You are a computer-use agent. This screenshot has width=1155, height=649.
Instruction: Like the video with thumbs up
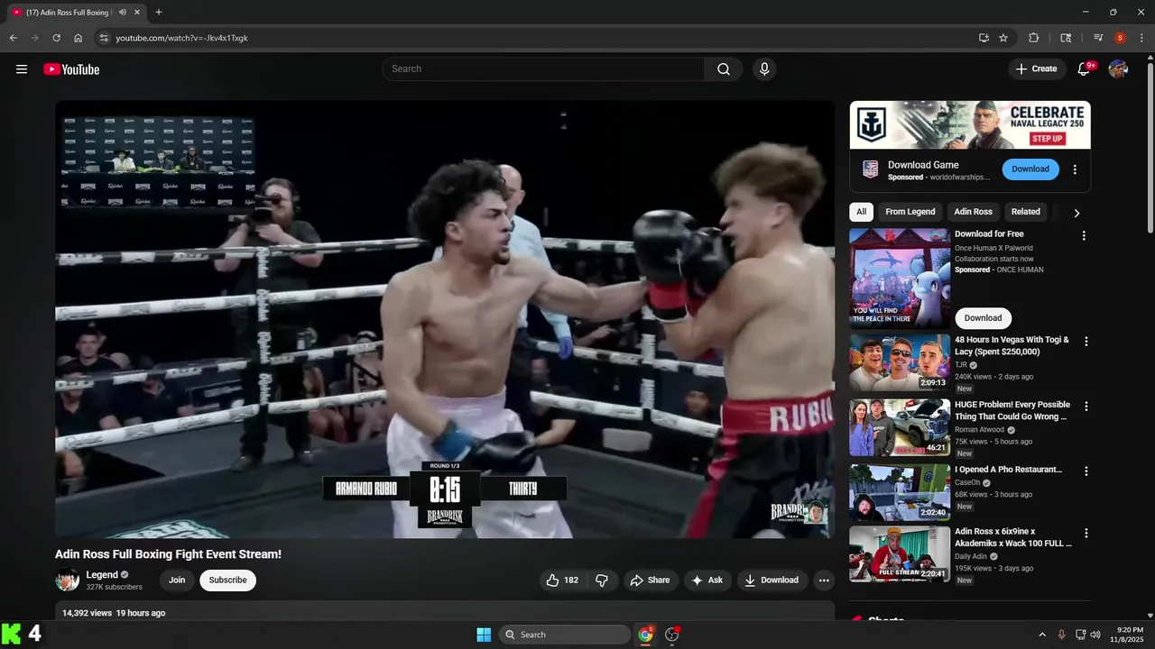point(561,580)
